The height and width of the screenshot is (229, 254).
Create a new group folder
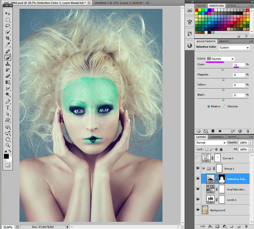coord(232,226)
